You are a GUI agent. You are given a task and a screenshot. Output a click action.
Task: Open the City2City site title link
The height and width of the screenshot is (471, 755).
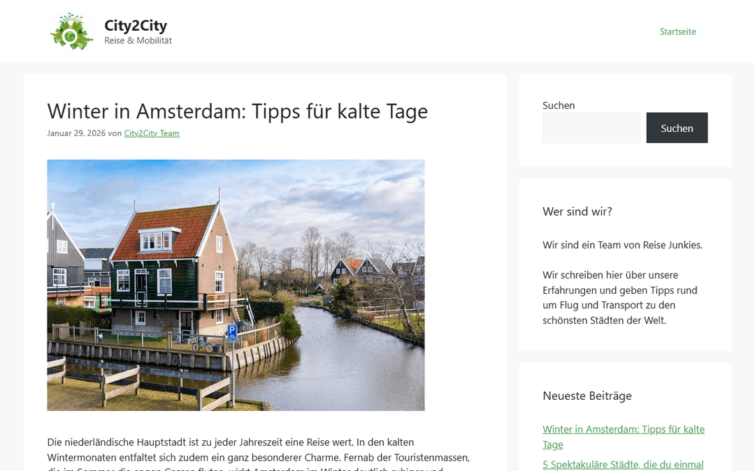(x=136, y=25)
